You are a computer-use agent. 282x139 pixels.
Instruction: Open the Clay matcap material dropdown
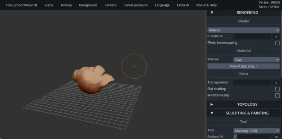click(x=256, y=60)
